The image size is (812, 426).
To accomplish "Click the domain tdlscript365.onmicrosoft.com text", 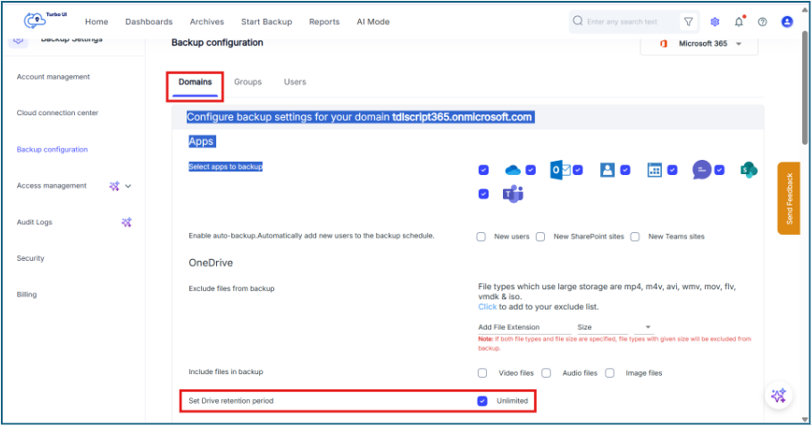I will [x=462, y=117].
